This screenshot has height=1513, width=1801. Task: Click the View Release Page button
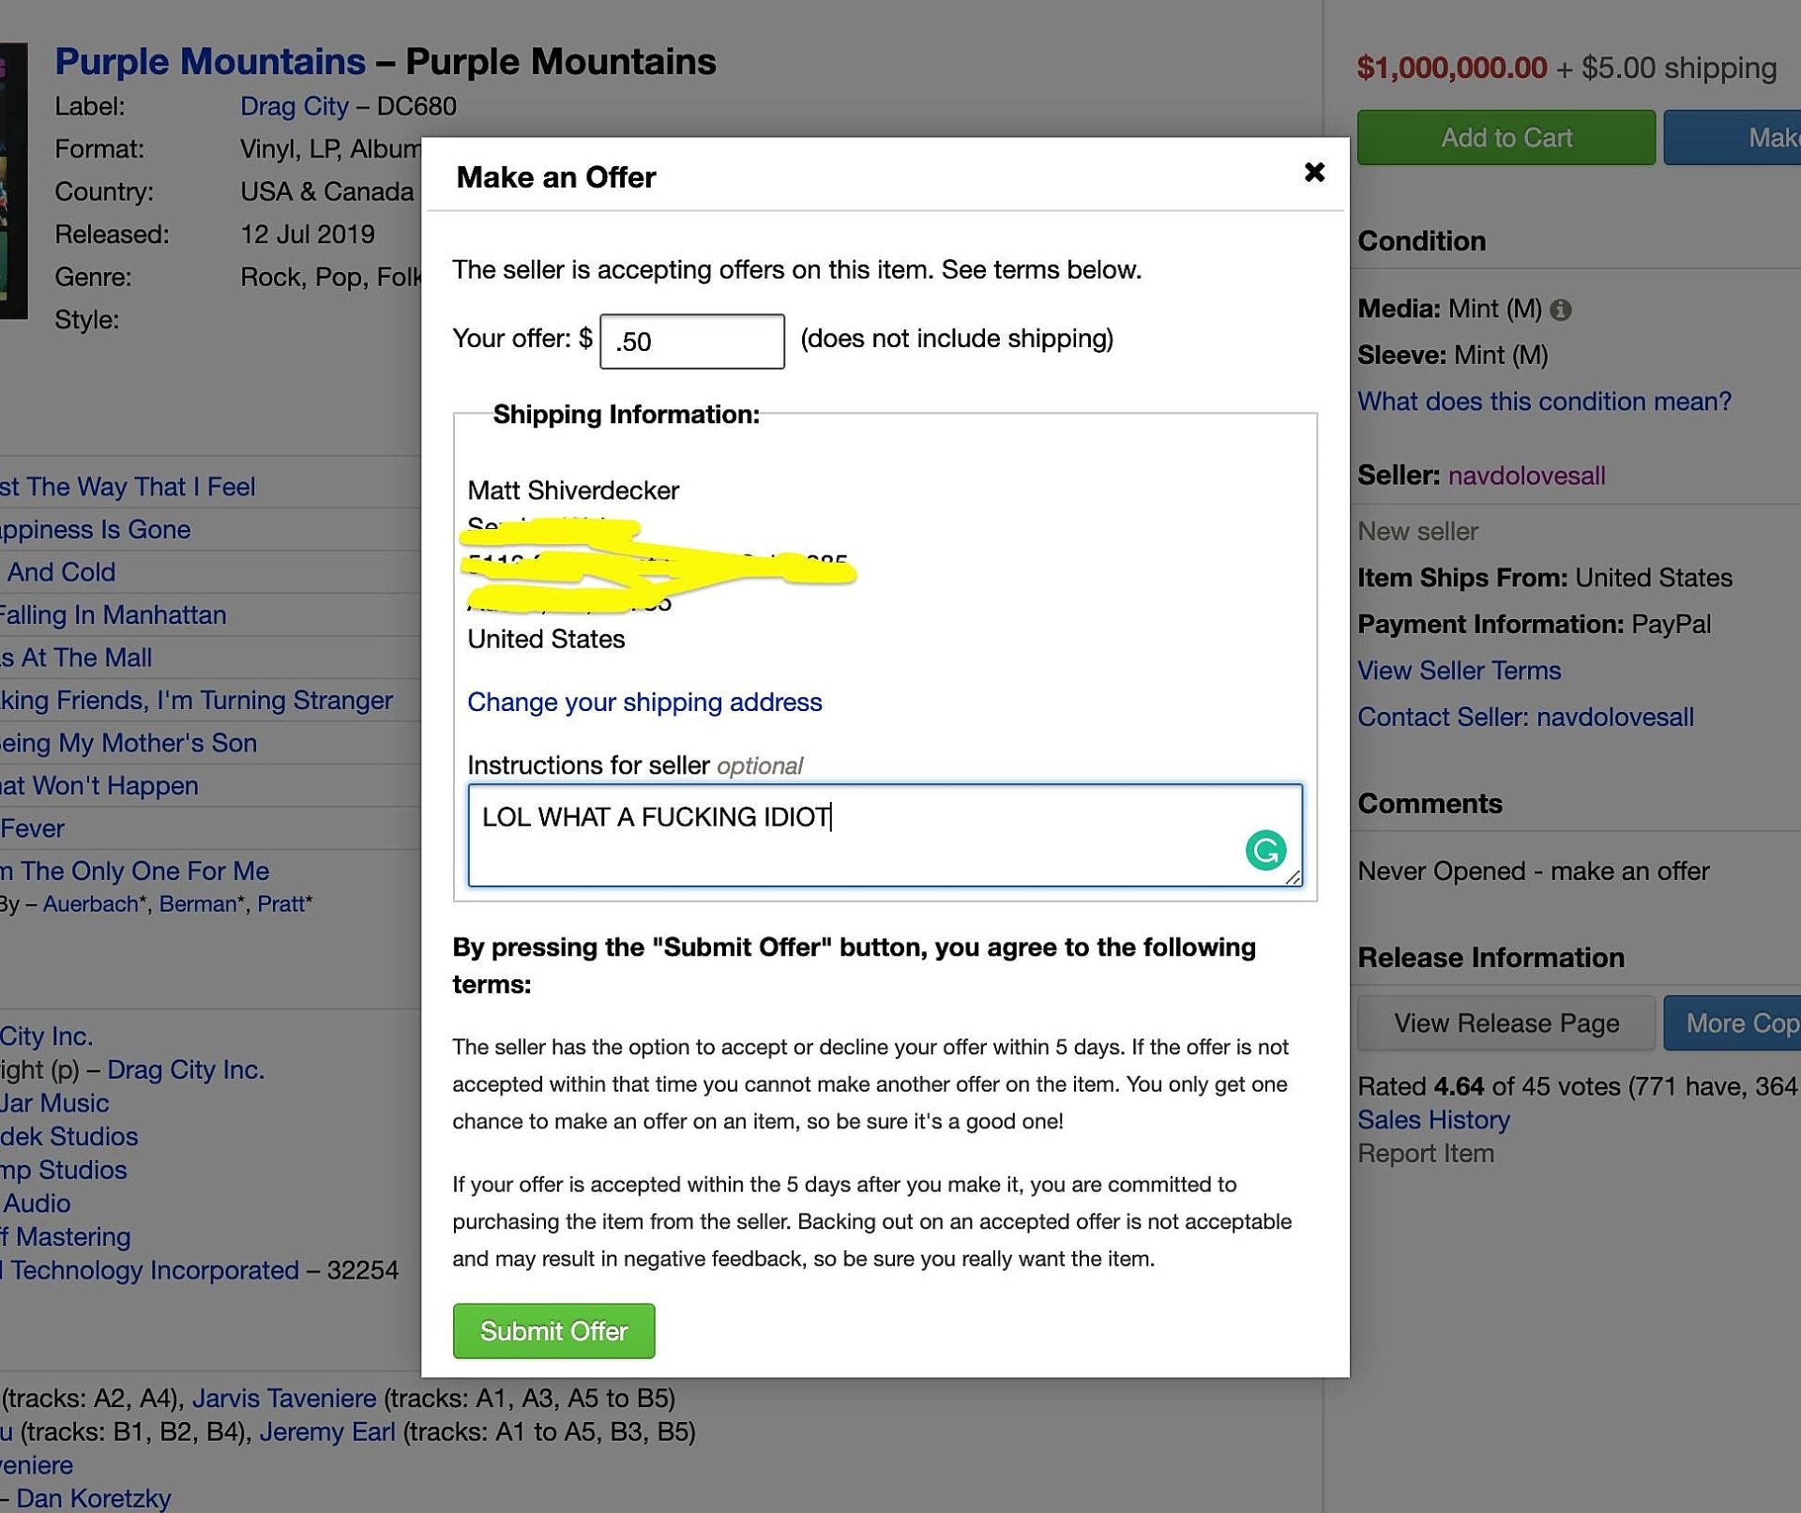click(1506, 1022)
